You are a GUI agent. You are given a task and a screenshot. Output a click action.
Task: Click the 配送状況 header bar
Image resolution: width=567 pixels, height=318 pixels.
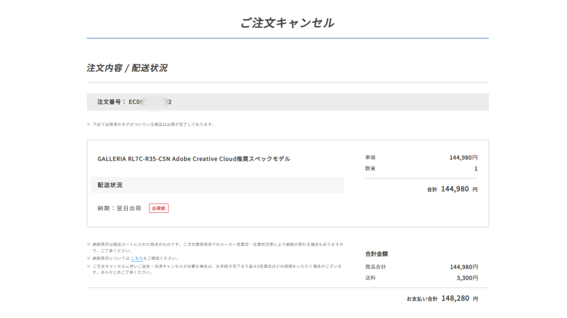[217, 185]
